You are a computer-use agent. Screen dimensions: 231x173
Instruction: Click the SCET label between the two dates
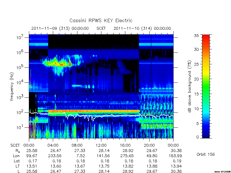101,28
